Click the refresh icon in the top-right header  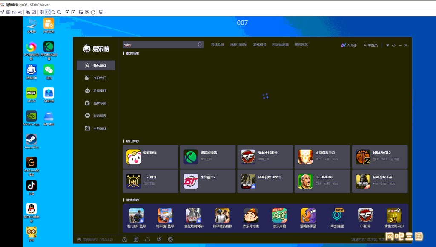[x=394, y=45]
